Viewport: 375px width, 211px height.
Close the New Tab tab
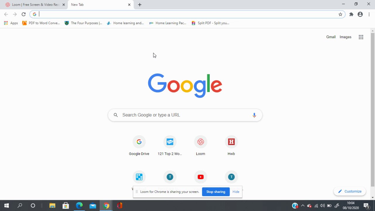tap(129, 5)
